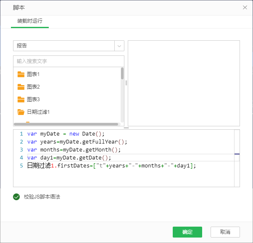
Task: Click the horizontal splitter handle above code editor
Action: 126,128
